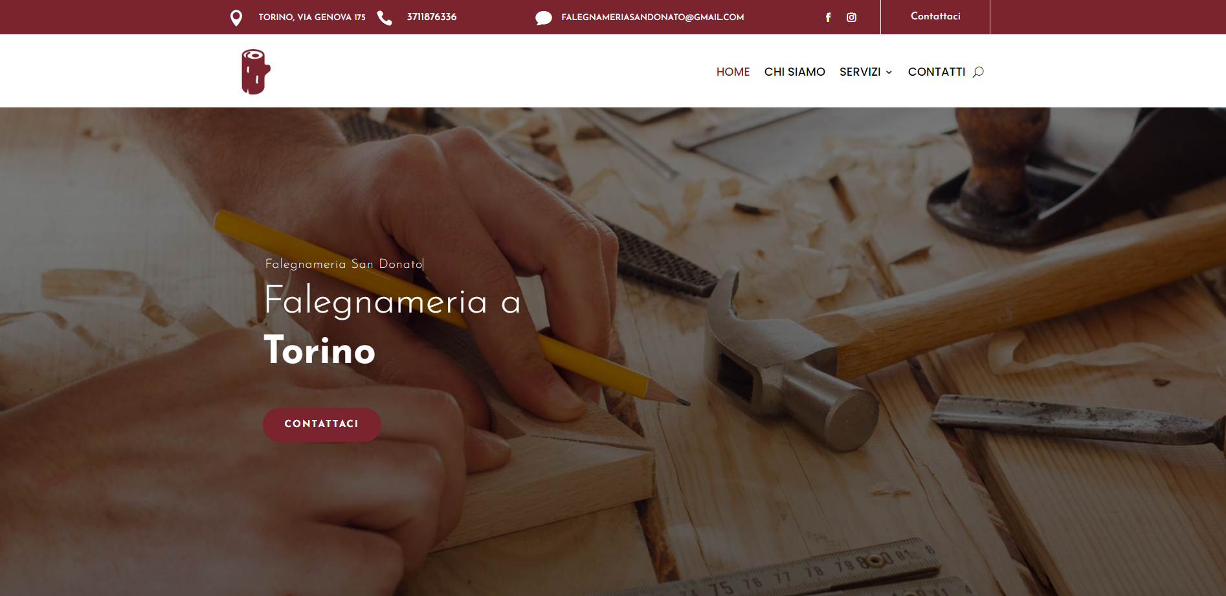Click the chat bubble email icon

[x=544, y=18]
